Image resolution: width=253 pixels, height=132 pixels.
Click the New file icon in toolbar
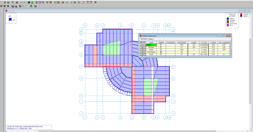2,2
